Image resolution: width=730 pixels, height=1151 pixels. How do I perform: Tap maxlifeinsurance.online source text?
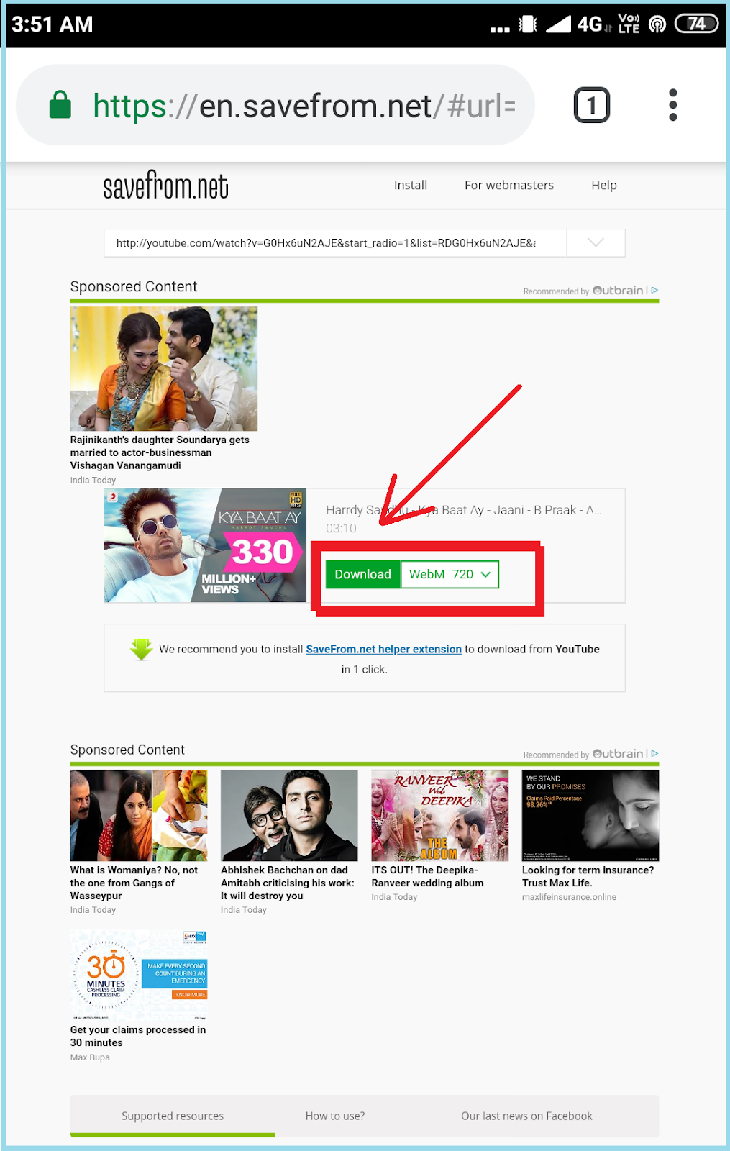coord(569,897)
